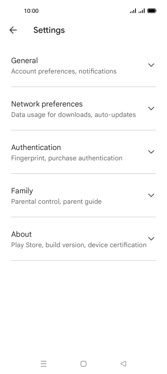The image size is (167, 374).
Task: Tap the triangle back navigation icon
Action: 123,364
